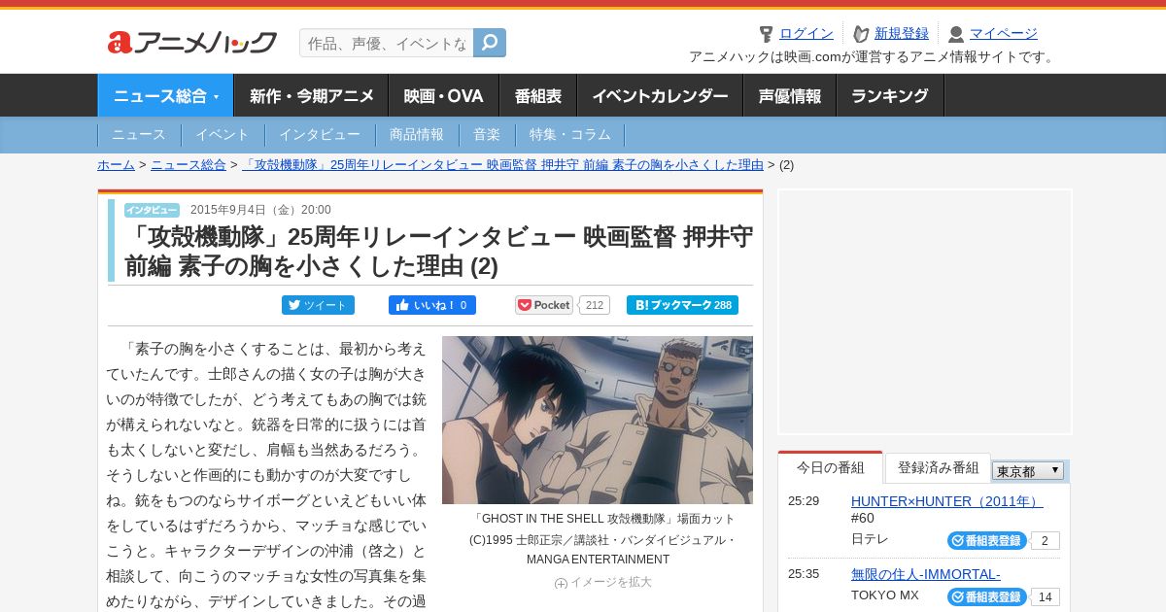This screenshot has width=1166, height=612.
Task: Open 声優情報 in the main menu
Action: 790,96
